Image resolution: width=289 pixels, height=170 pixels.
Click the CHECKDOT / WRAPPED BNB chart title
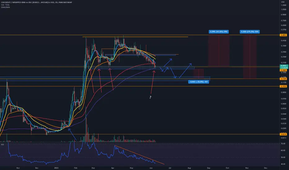pos(37,2)
